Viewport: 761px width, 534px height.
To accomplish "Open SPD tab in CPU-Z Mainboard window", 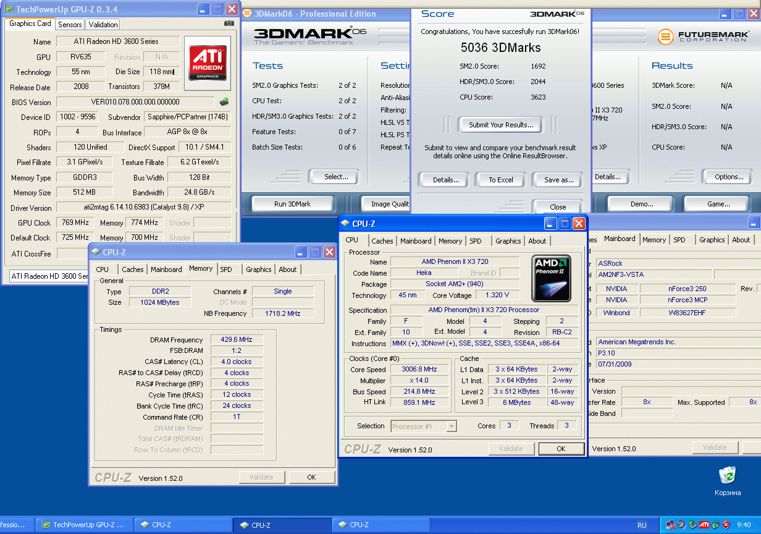I will coord(679,240).
